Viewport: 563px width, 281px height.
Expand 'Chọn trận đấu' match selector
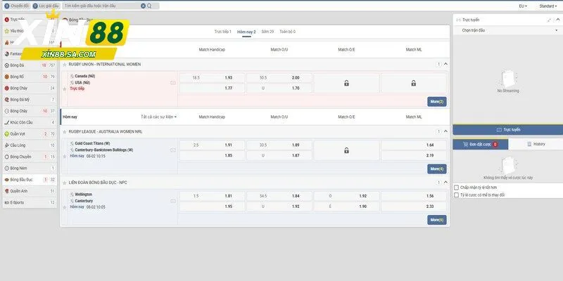coord(507,31)
